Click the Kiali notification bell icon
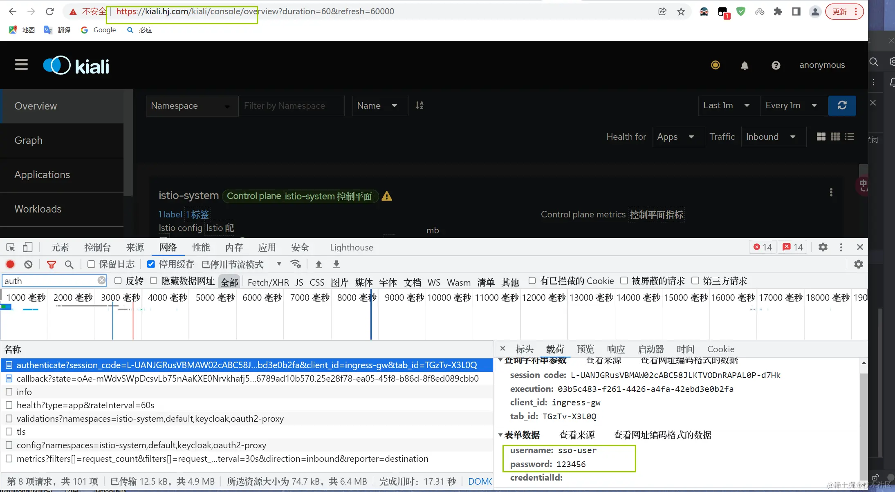This screenshot has height=492, width=895. (745, 65)
